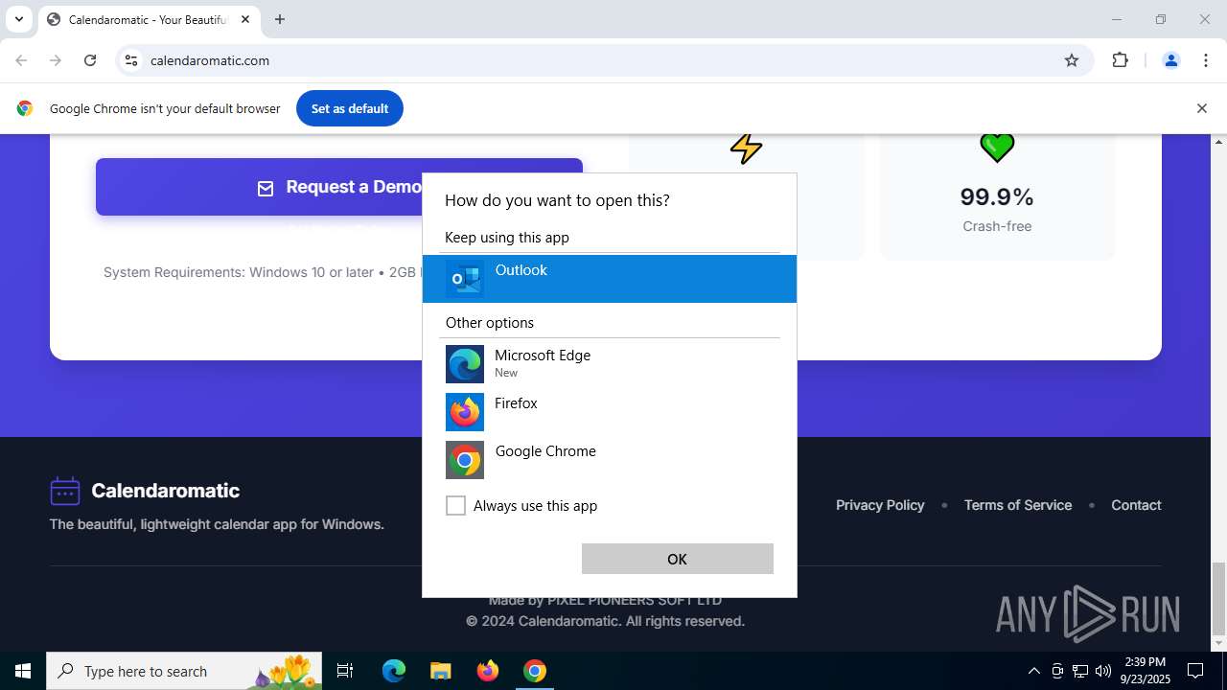Select the Calendaromatic browser tab
Viewport: 1227px width, 690px height.
click(x=149, y=19)
